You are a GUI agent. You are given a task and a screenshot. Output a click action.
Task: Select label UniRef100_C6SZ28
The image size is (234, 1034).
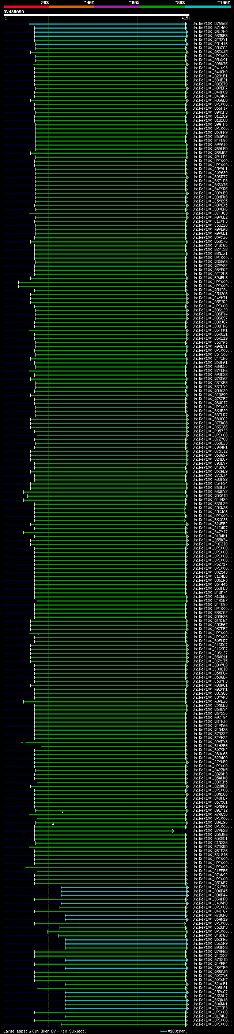point(210,225)
